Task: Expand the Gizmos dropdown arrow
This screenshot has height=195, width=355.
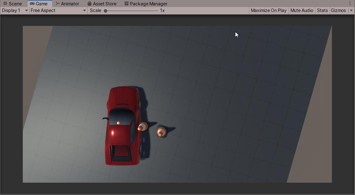Action: (x=351, y=10)
